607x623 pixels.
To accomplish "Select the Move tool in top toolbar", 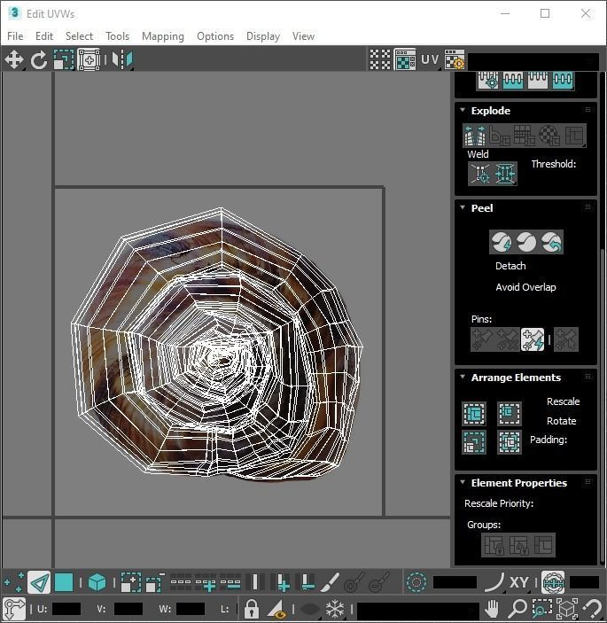I will pyautogui.click(x=14, y=60).
